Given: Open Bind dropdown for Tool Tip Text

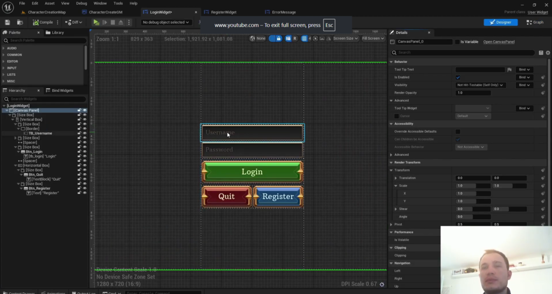Looking at the screenshot, I should click(524, 69).
